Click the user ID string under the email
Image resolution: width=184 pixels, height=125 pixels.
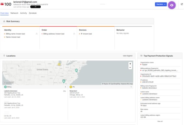click(x=31, y=5)
